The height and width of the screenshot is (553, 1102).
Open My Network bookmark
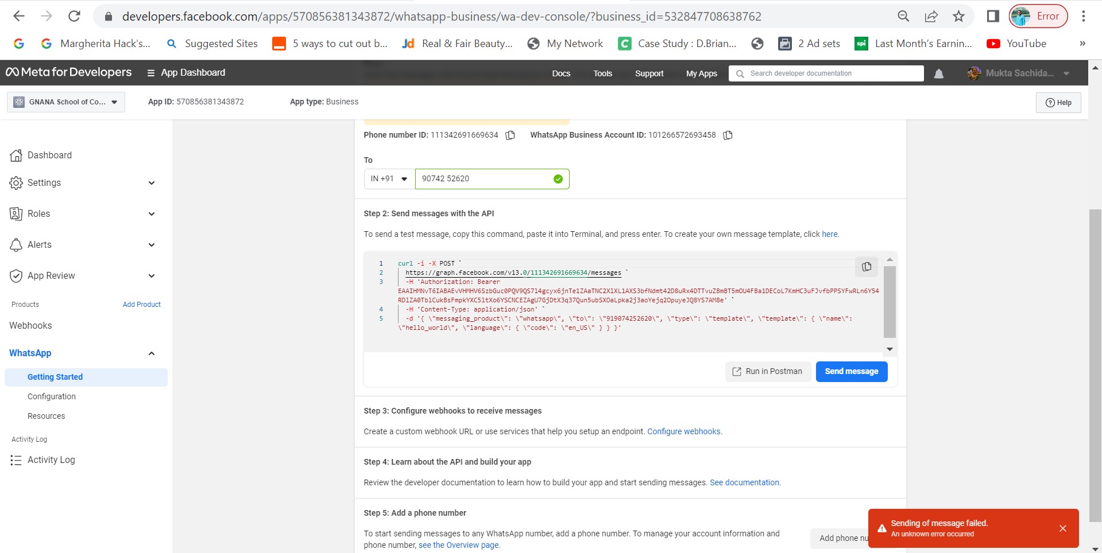(566, 44)
